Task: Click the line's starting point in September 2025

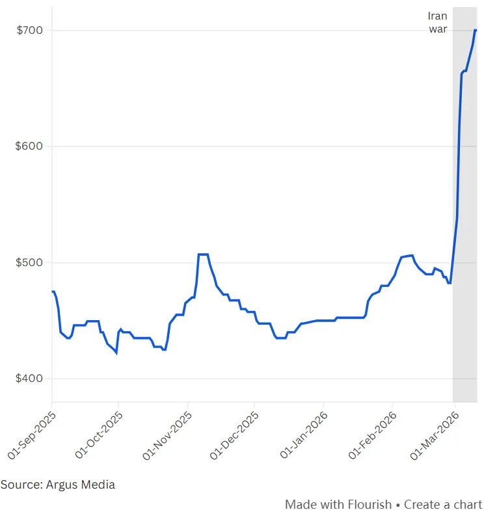Action: (x=52, y=291)
